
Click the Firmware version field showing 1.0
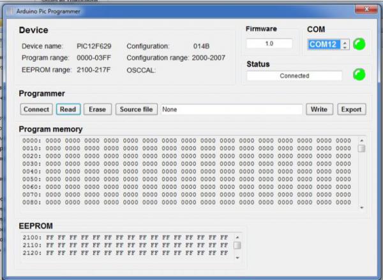click(x=269, y=43)
